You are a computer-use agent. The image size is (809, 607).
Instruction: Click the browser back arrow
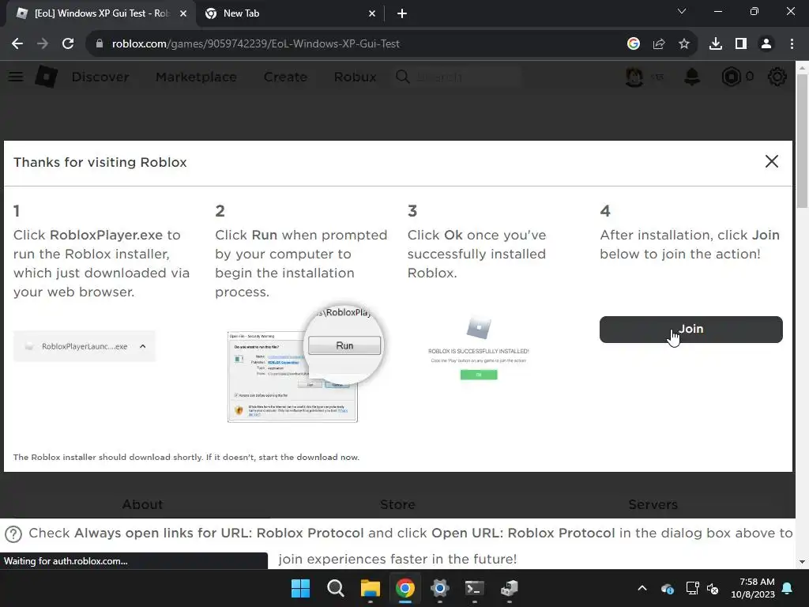pos(17,44)
